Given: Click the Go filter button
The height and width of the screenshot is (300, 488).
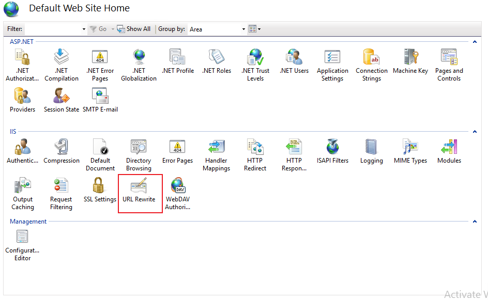Looking at the screenshot, I should (x=98, y=29).
